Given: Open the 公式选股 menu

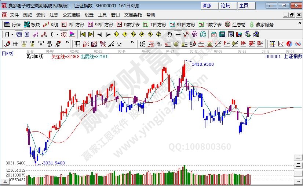Looking at the screenshot, I should point(71,15).
